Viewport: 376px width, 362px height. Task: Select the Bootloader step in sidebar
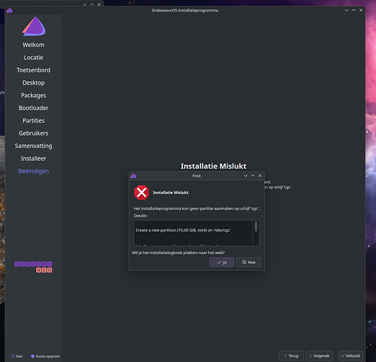coord(33,108)
